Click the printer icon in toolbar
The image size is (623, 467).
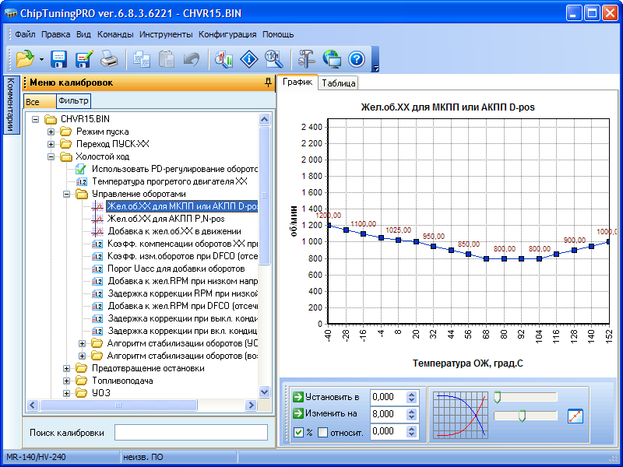(110, 59)
